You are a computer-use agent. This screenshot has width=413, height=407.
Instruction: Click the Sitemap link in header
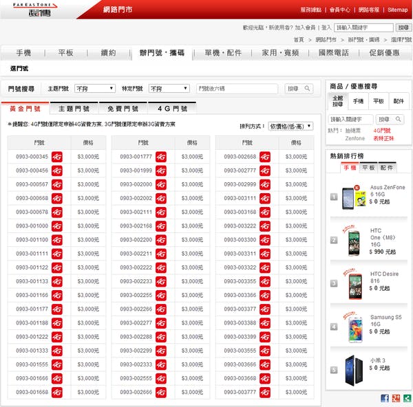[397, 10]
